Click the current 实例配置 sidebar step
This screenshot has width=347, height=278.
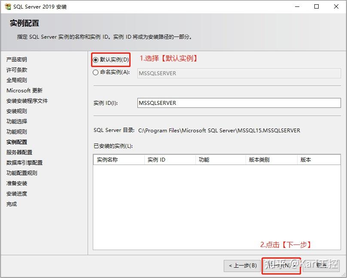click(x=17, y=142)
